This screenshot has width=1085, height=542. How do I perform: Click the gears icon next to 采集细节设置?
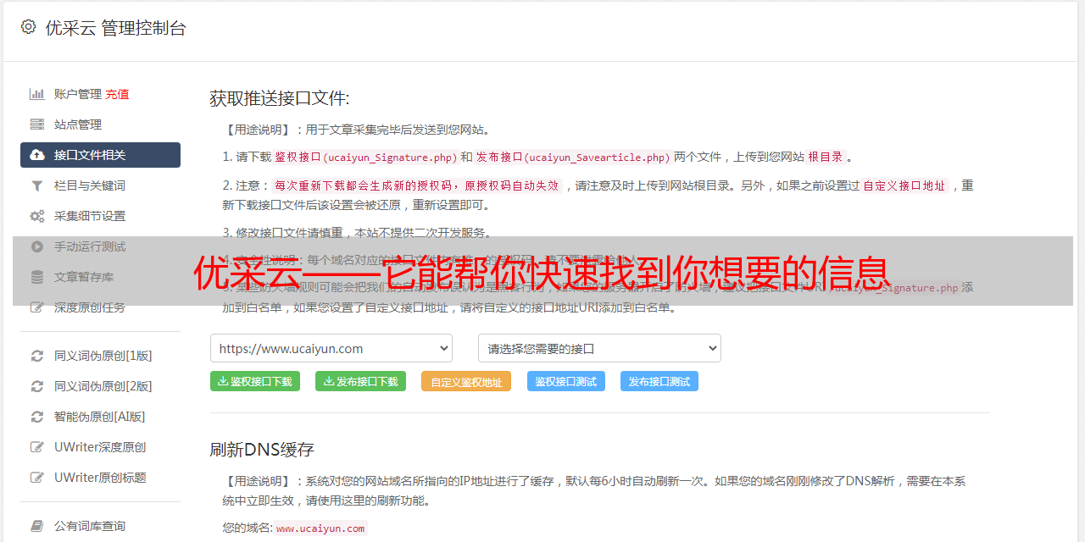(x=37, y=216)
